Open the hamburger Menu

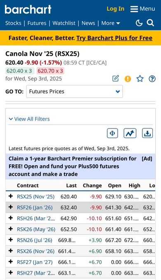(x=142, y=9)
